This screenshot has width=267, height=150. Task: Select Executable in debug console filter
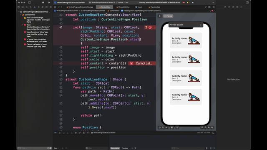coord(115,148)
